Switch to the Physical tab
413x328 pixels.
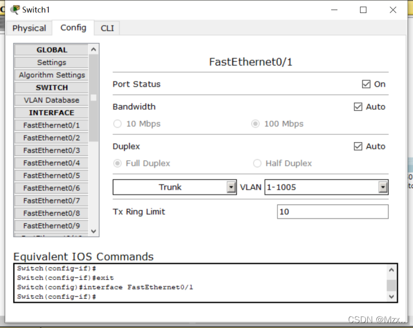point(29,28)
